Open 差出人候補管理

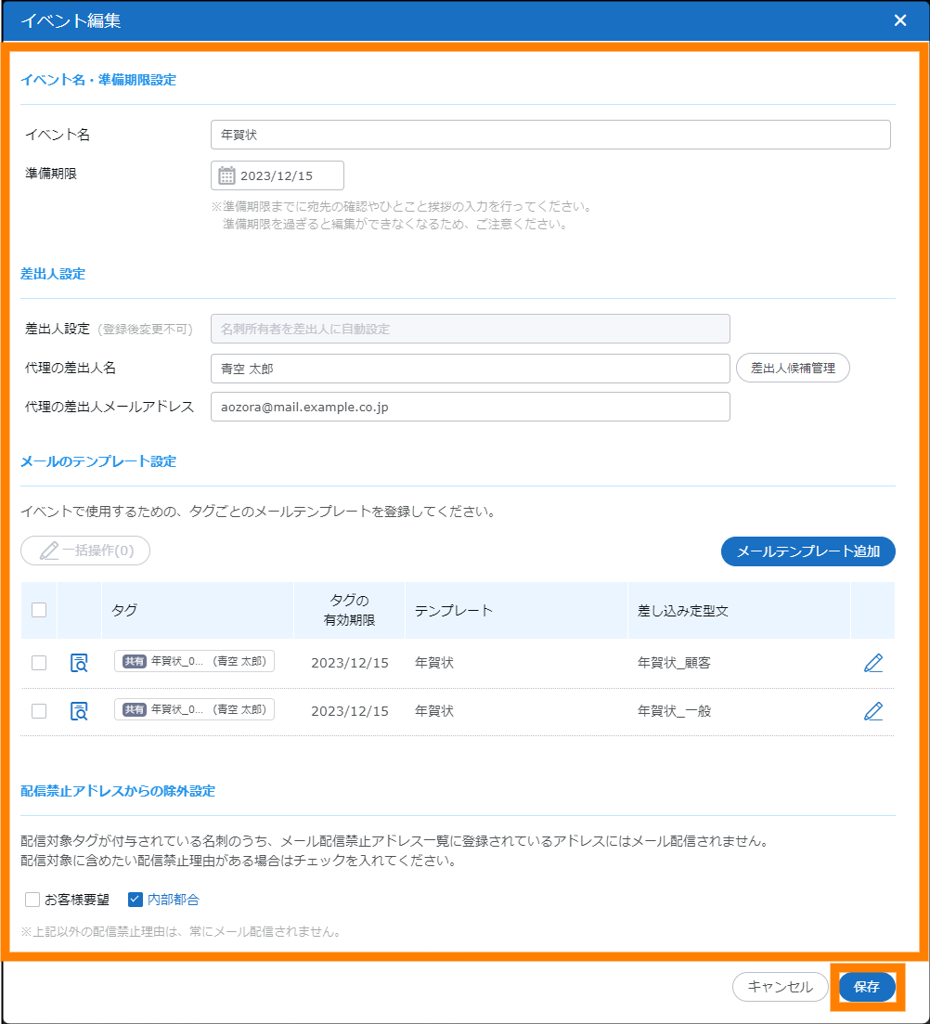coord(793,368)
